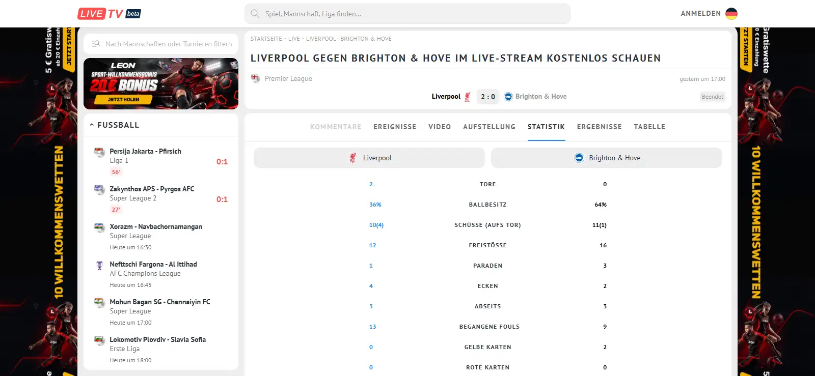Click the flag icon for Zakynthos APS match
Screen dimensions: 815x376
pyautogui.click(x=99, y=189)
